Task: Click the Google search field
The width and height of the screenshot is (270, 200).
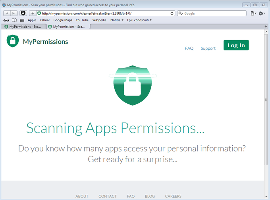Action: [212, 13]
